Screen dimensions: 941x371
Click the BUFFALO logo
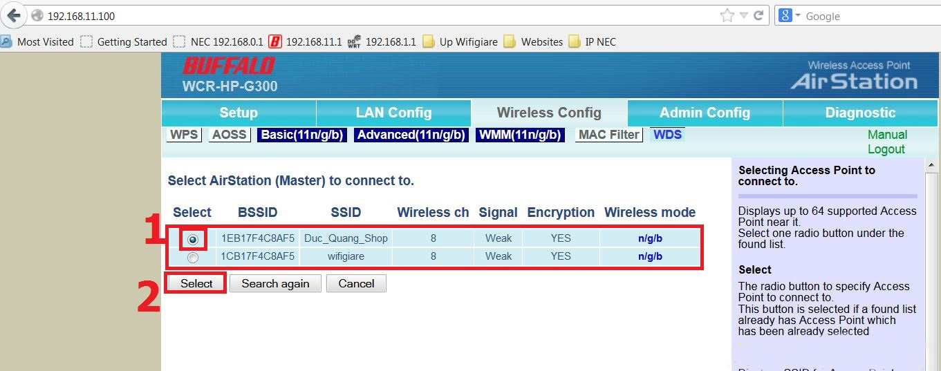coord(229,66)
